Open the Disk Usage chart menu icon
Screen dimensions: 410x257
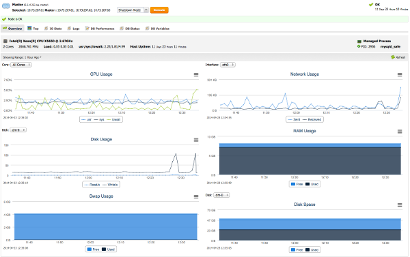[x=196, y=140]
